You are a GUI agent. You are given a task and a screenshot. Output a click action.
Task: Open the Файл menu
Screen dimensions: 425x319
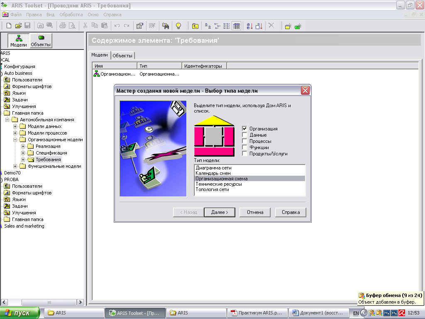pyautogui.click(x=16, y=15)
